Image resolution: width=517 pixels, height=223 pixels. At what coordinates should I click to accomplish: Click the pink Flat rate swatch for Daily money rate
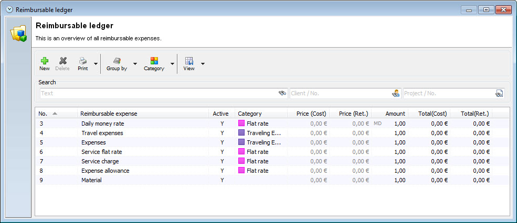tap(241, 124)
